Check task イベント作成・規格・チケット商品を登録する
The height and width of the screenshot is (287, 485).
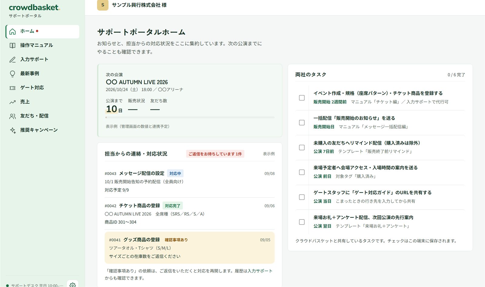point(302,98)
